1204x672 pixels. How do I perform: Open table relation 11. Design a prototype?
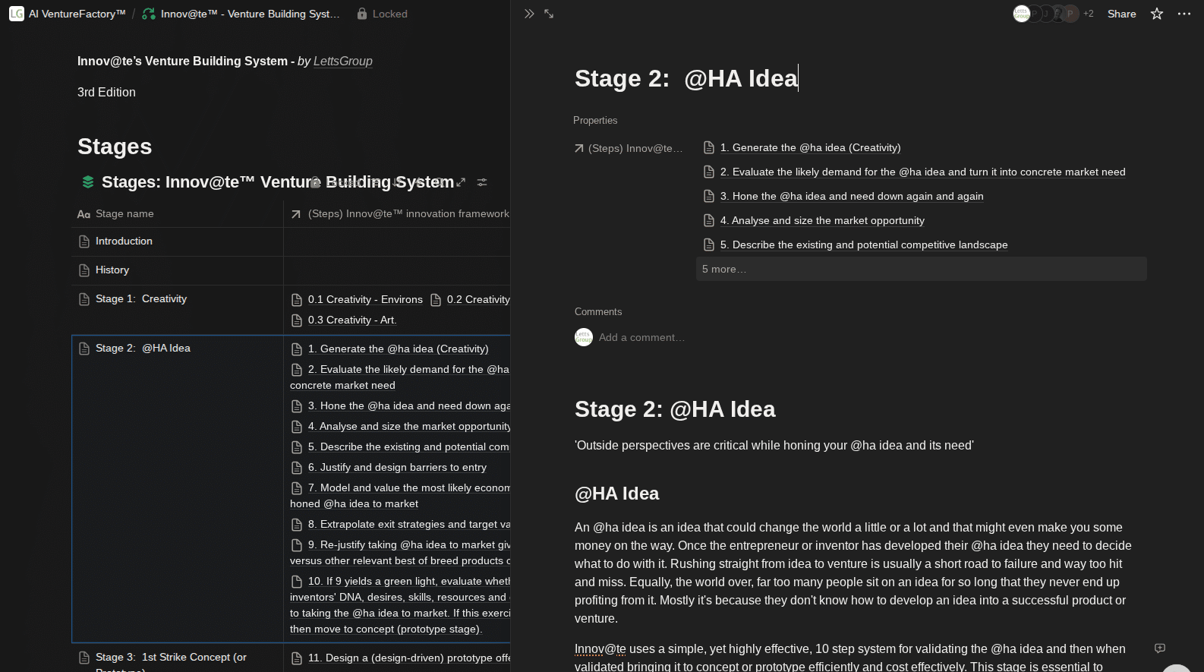409,658
